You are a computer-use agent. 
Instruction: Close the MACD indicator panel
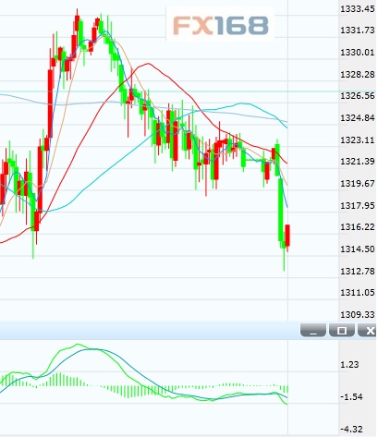point(368,331)
